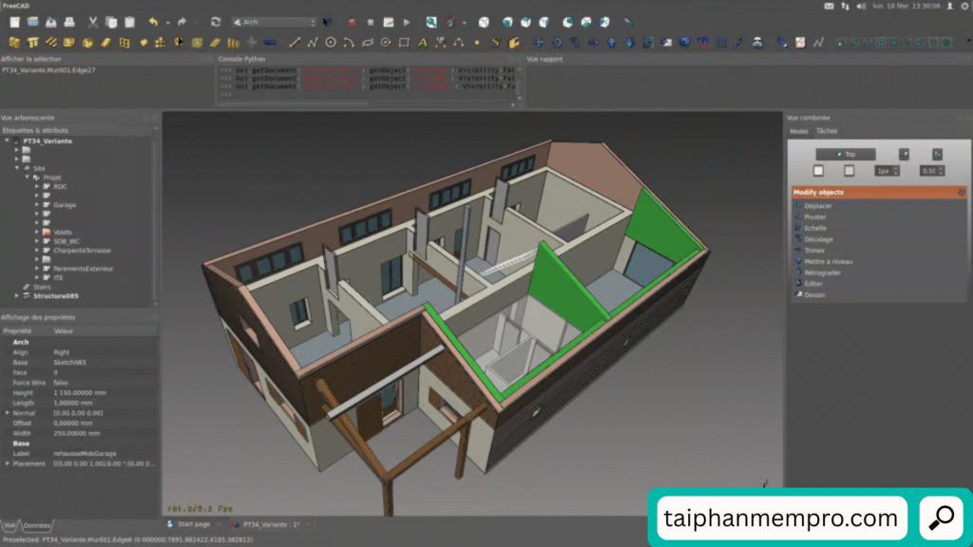Screen dimensions: 973x547
Task: Open the PT34_Variante document tab
Action: coord(270,524)
